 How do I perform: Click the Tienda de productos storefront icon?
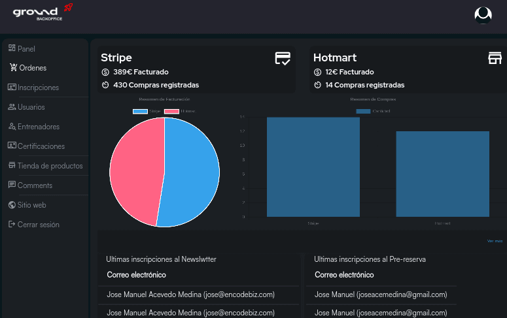pos(12,165)
